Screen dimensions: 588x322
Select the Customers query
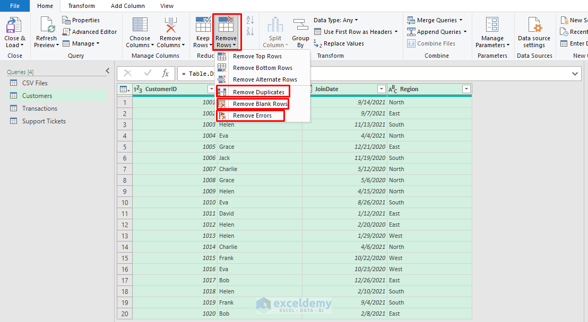(57, 96)
